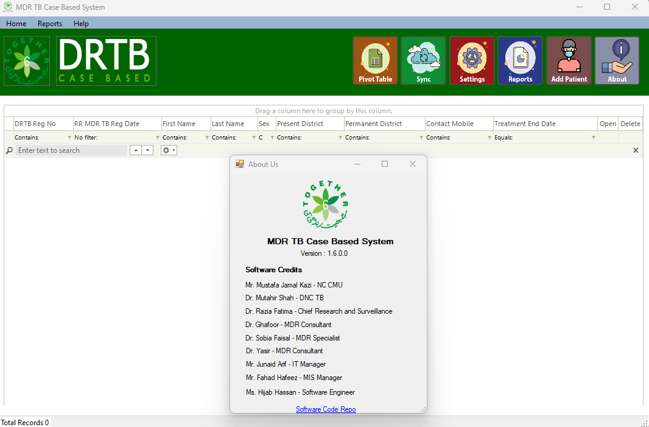Click Mr. Mustafa Jamal Kazi credit line
Viewport: 649px width, 427px height.
(294, 285)
